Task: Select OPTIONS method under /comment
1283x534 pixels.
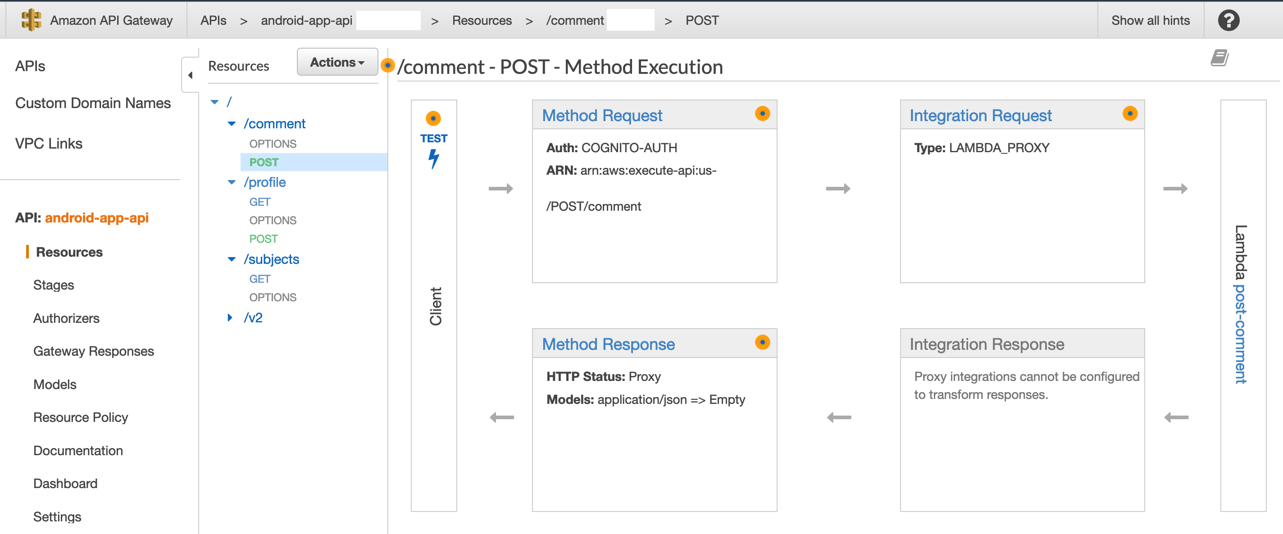Action: (x=273, y=144)
